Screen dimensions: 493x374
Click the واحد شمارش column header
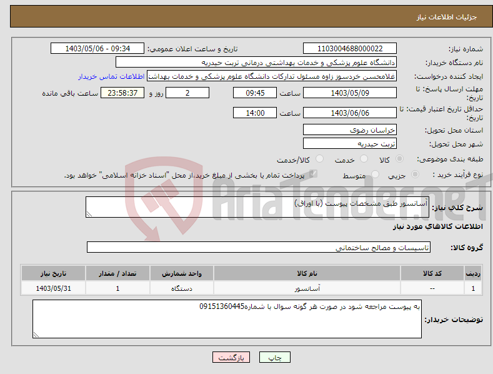pos(182,273)
